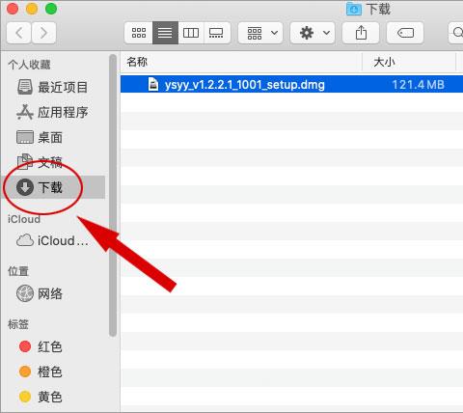This screenshot has height=413, width=463.
Task: Minimize the window with the yellow button
Action: 32,9
